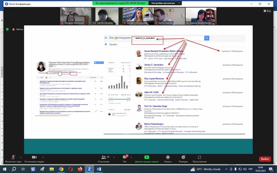Select Anna Osmolovska's video thumbnail
The height and width of the screenshot is (173, 277).
(138, 16)
